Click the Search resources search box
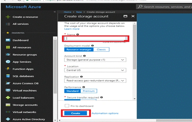192x122 pixels. (x=164, y=7)
